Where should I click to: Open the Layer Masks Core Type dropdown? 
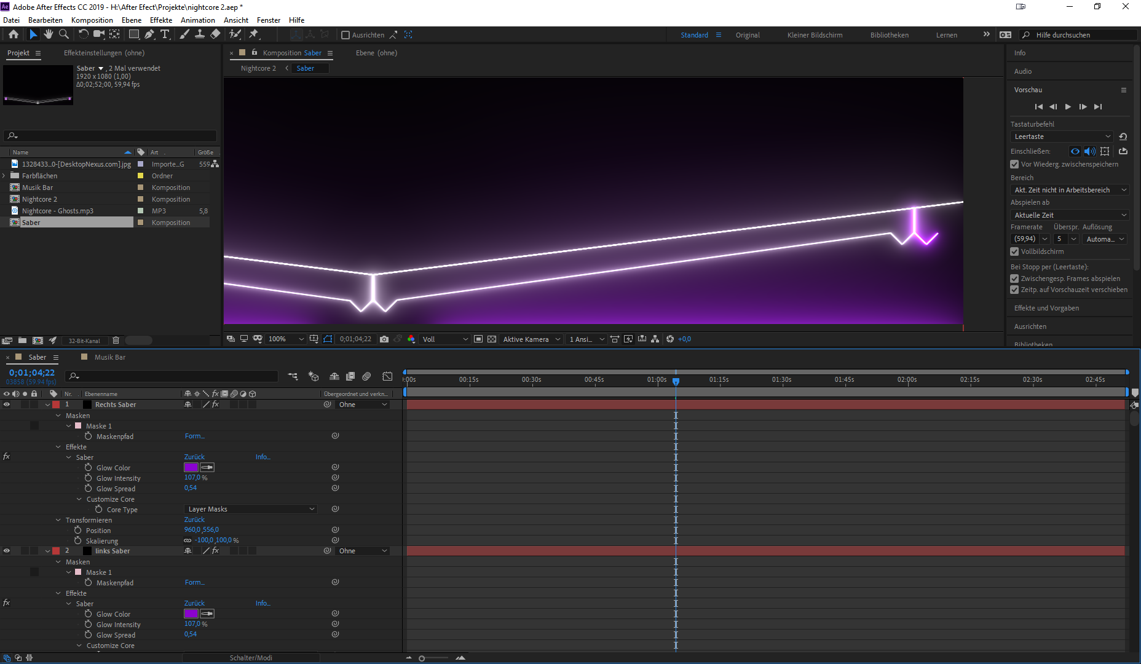click(251, 509)
